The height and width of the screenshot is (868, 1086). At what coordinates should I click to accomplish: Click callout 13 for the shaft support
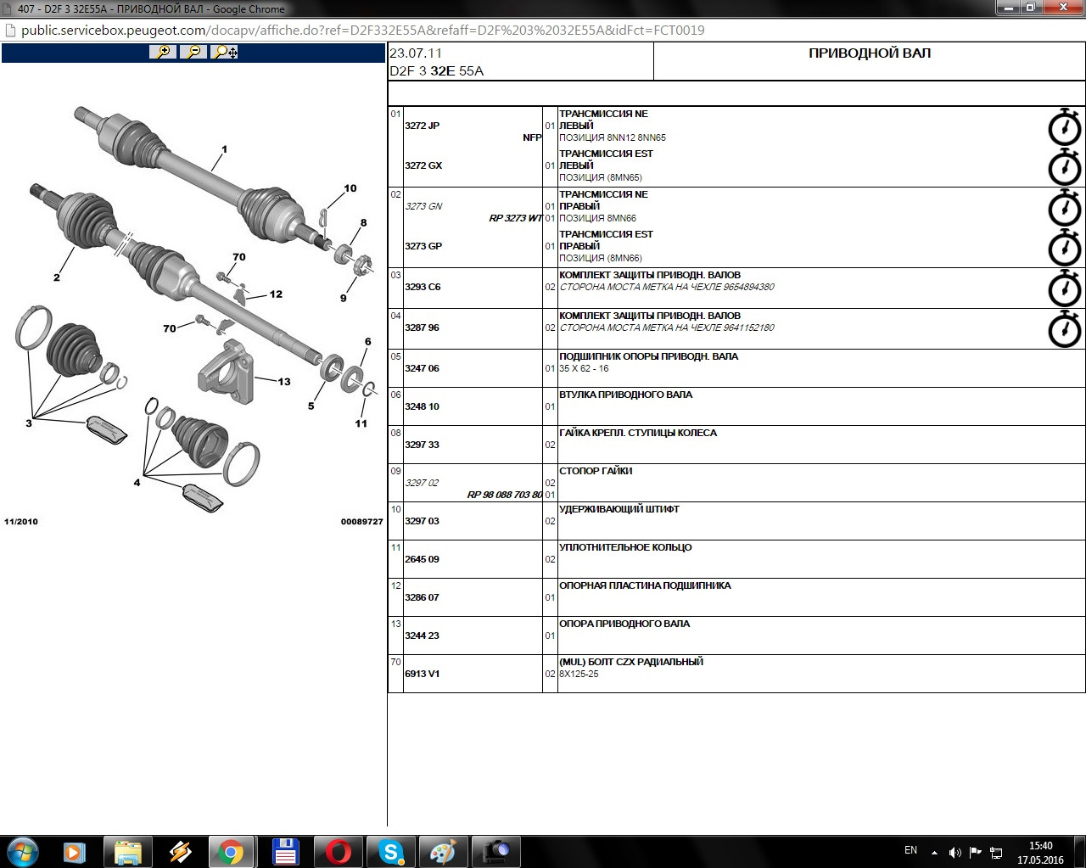[x=284, y=381]
